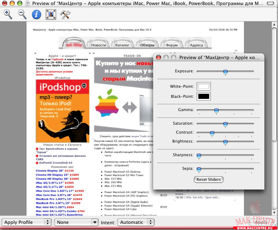278x230 pixels.
Task: Open the blue Info inspector icon
Action: coord(37,14)
